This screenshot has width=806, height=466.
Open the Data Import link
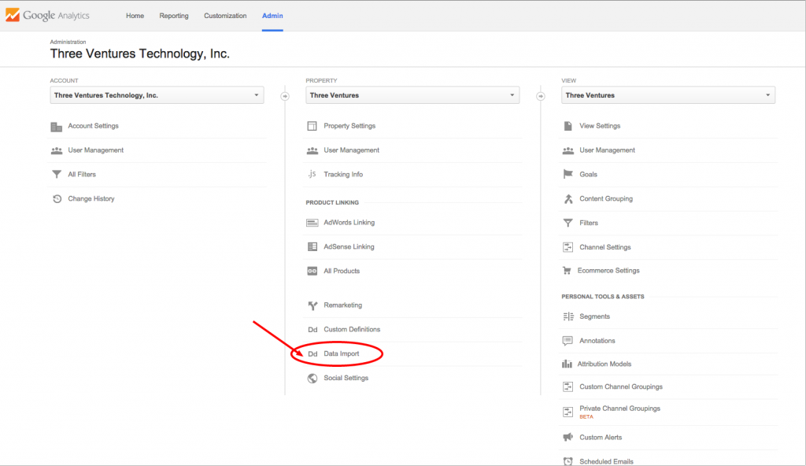[342, 354]
